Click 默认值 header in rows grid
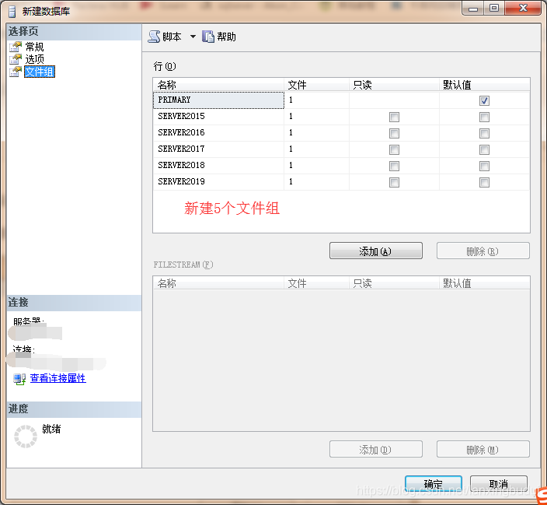The width and height of the screenshot is (547, 505). click(485, 85)
